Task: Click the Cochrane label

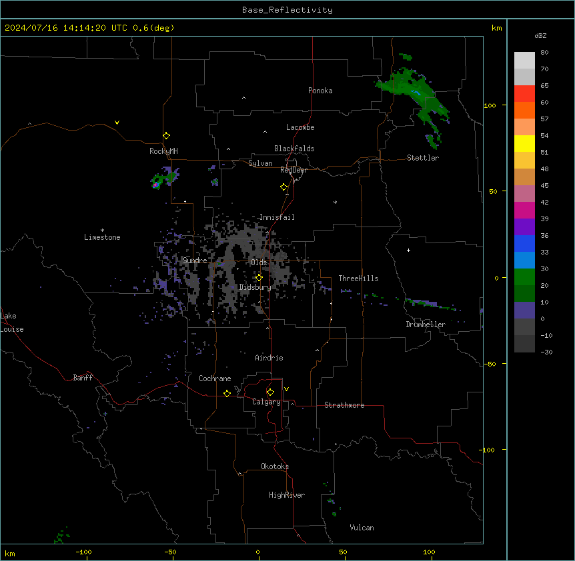Action: (215, 378)
